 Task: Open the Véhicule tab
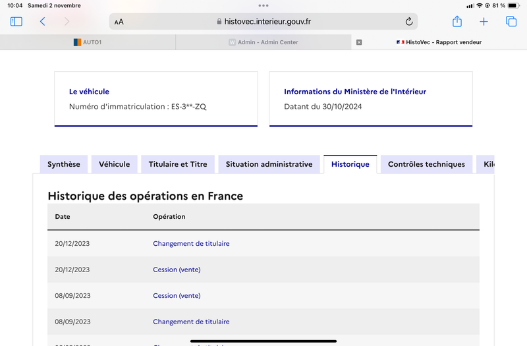click(114, 164)
